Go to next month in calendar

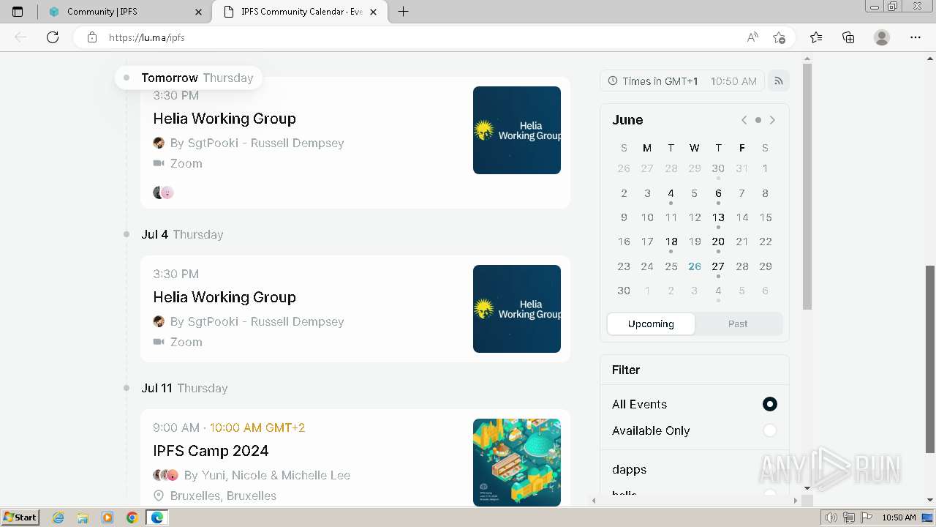pos(772,120)
